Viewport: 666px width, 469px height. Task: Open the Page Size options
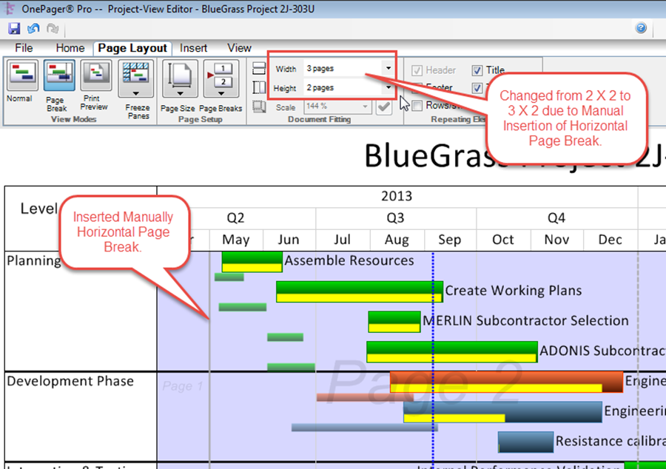[178, 81]
